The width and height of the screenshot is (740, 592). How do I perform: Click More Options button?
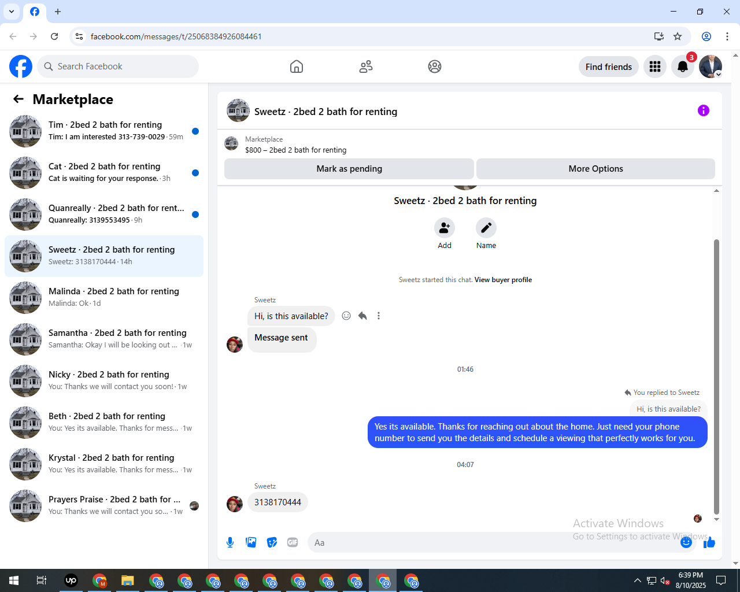coord(595,169)
